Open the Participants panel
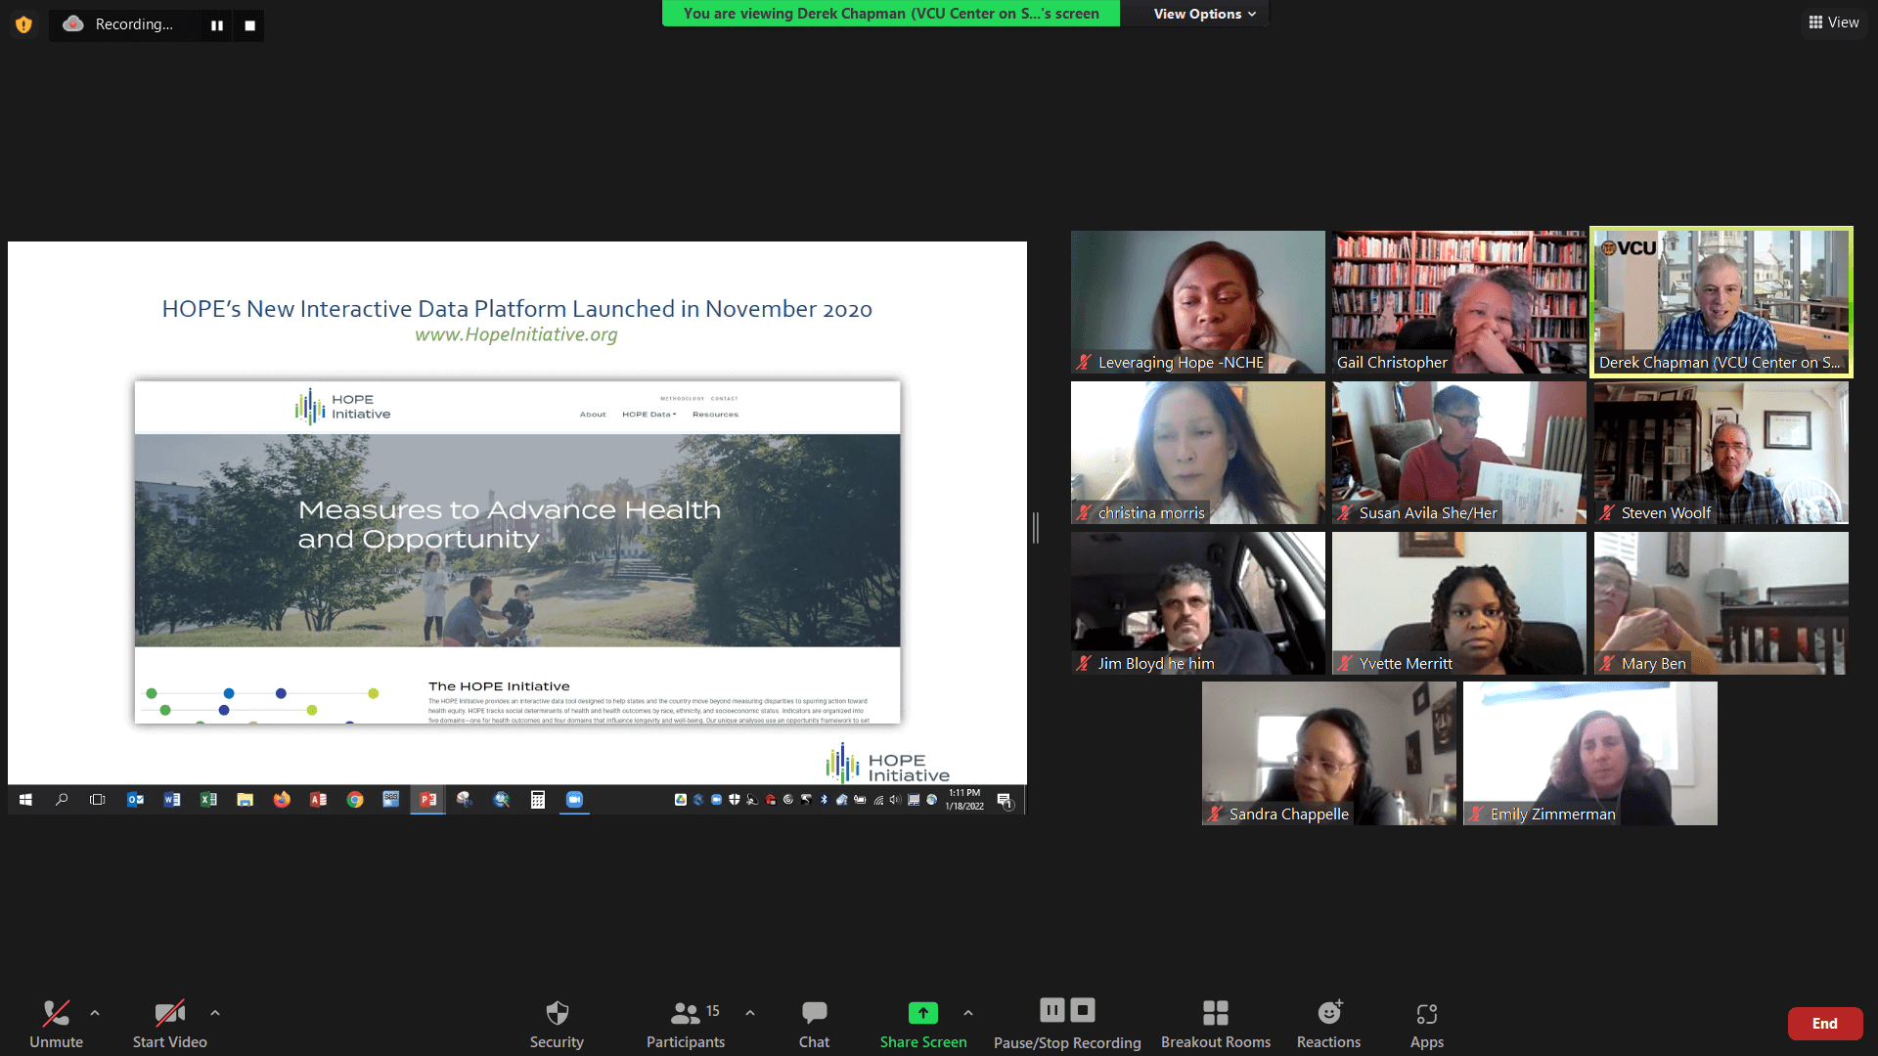The image size is (1878, 1056). click(686, 1024)
